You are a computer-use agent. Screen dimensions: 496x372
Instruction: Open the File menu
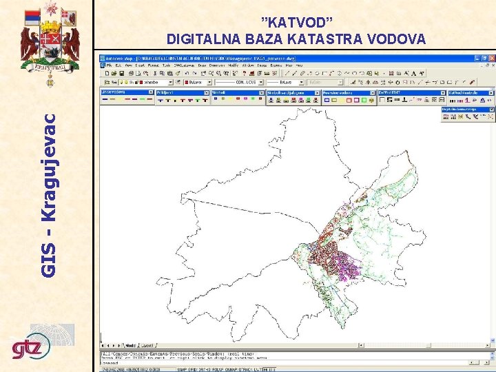(109, 65)
